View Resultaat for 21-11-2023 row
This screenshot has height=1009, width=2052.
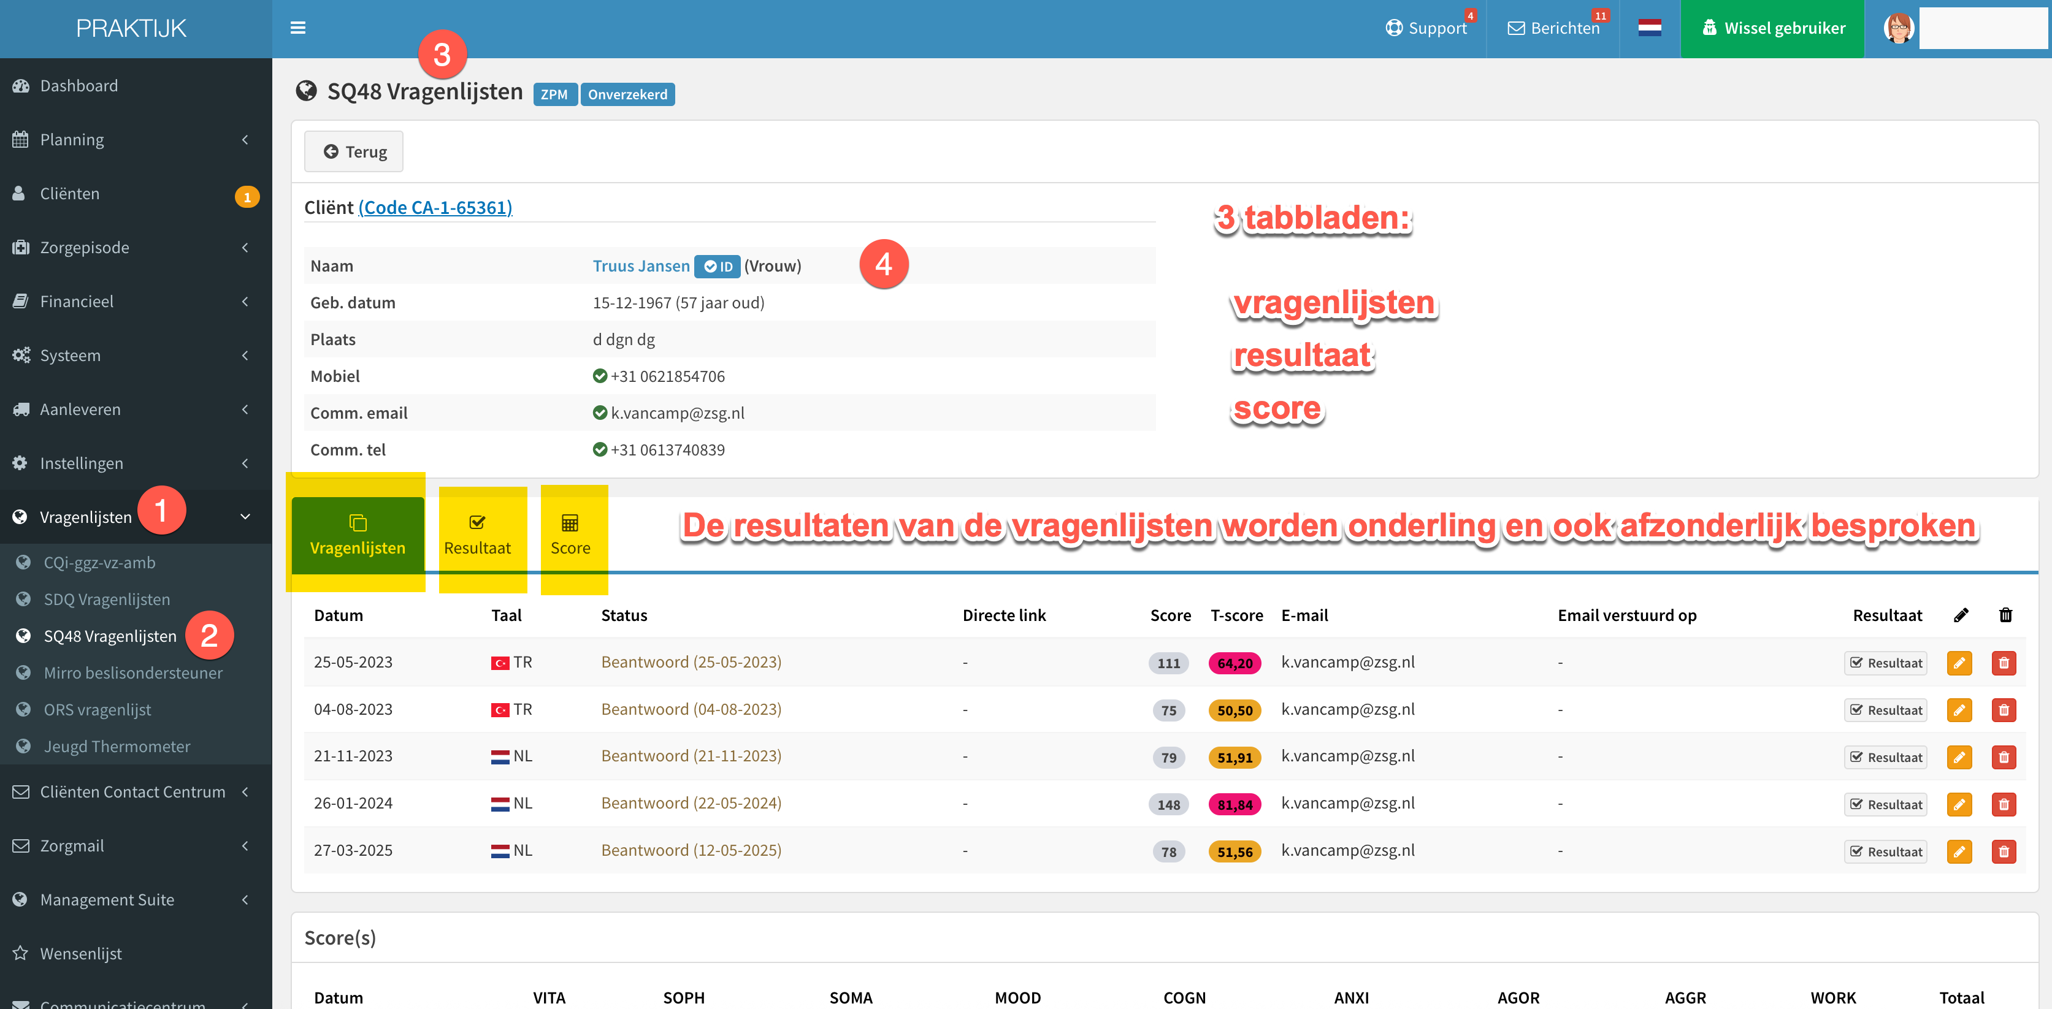1886,756
